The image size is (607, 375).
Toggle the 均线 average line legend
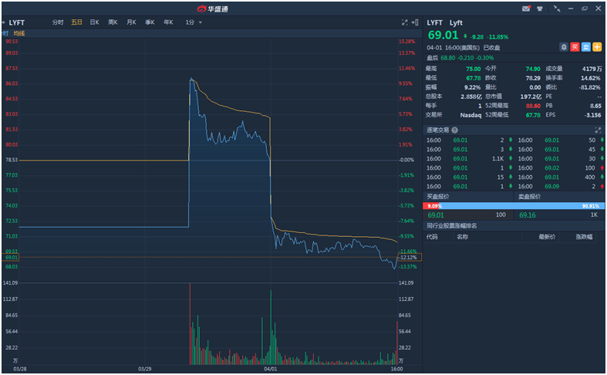coord(19,33)
